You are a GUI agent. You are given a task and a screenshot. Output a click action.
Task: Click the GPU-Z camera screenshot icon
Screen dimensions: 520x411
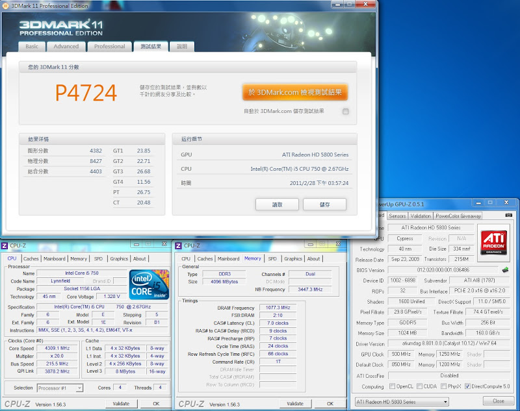coord(509,216)
